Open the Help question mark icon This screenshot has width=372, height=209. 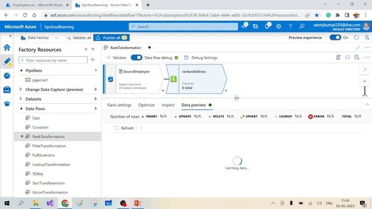point(290,26)
